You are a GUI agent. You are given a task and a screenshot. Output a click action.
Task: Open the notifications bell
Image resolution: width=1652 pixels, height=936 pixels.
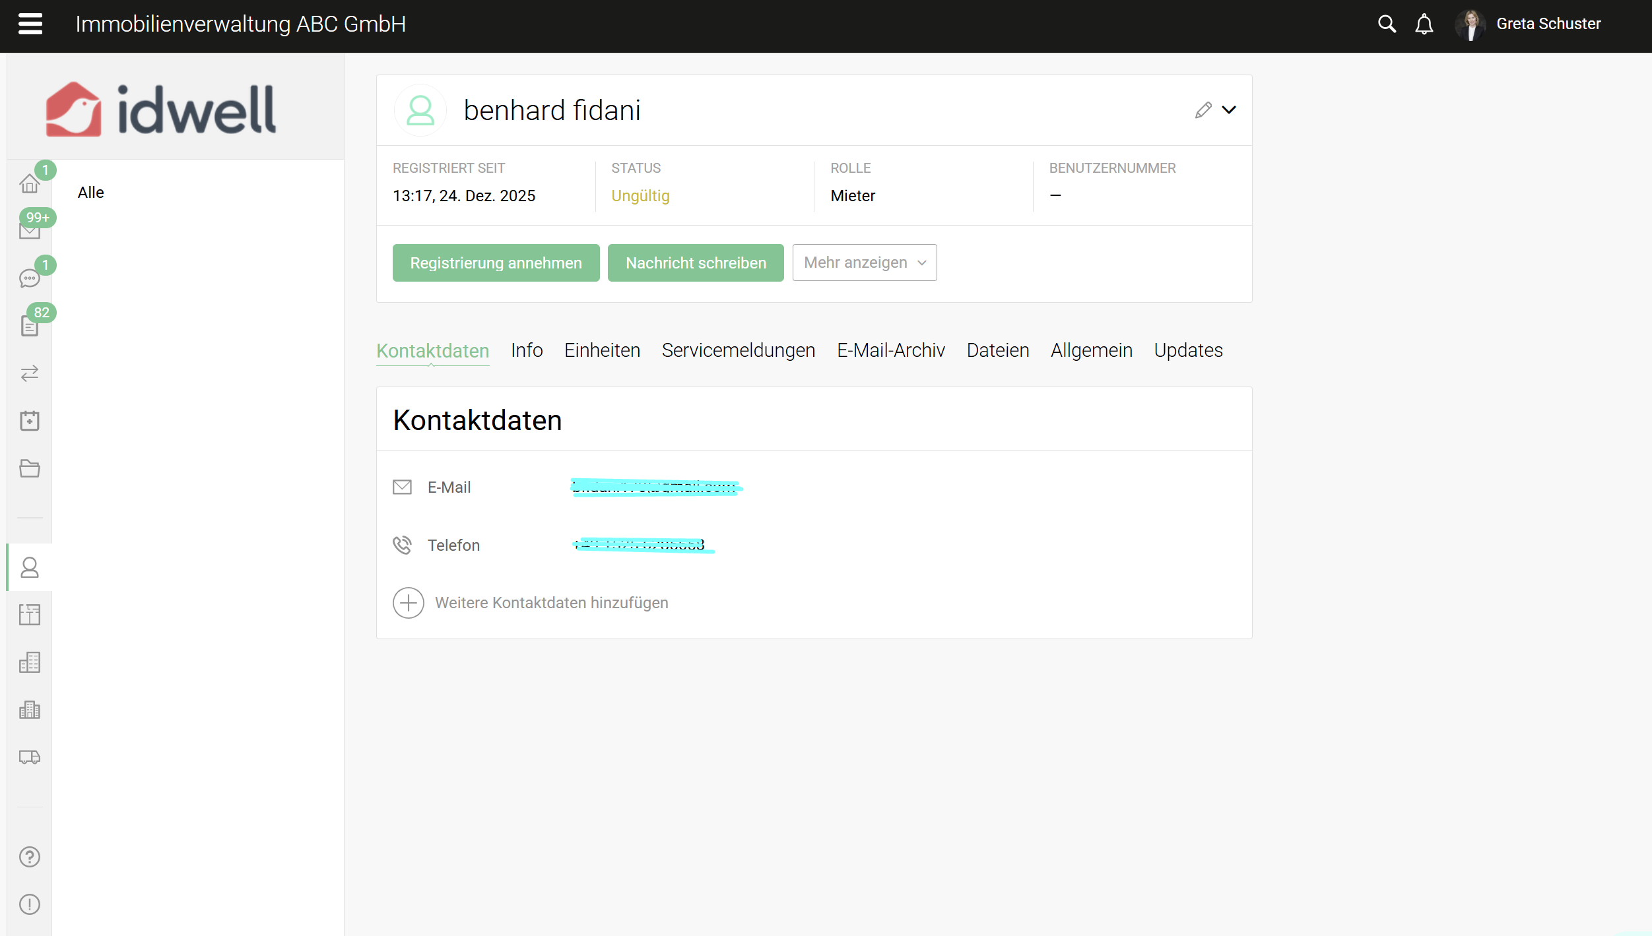click(x=1424, y=24)
